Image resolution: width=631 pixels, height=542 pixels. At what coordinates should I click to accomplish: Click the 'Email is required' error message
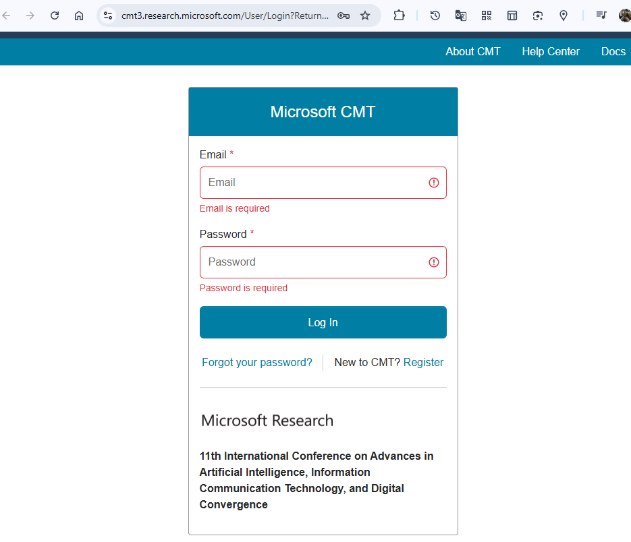coord(235,208)
